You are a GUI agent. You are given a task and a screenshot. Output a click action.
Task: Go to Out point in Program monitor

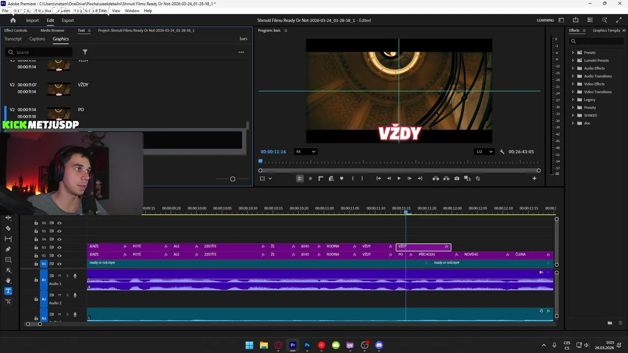click(420, 178)
